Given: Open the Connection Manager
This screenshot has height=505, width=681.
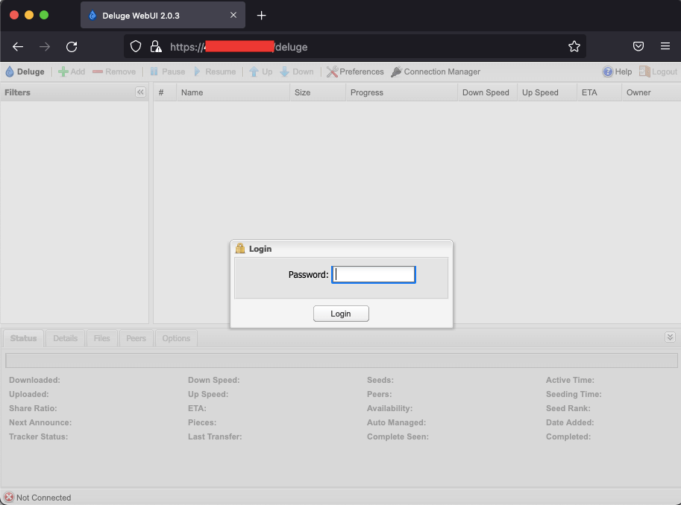Looking at the screenshot, I should pos(436,72).
